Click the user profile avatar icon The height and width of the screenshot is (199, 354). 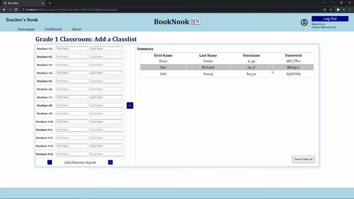click(304, 22)
